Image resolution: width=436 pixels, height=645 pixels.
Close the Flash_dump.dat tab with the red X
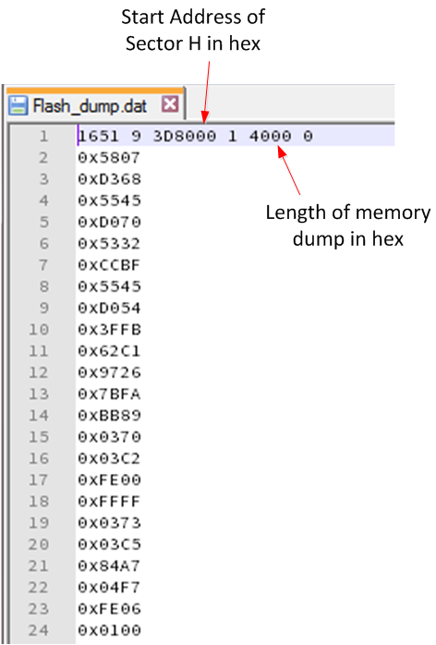[x=170, y=104]
